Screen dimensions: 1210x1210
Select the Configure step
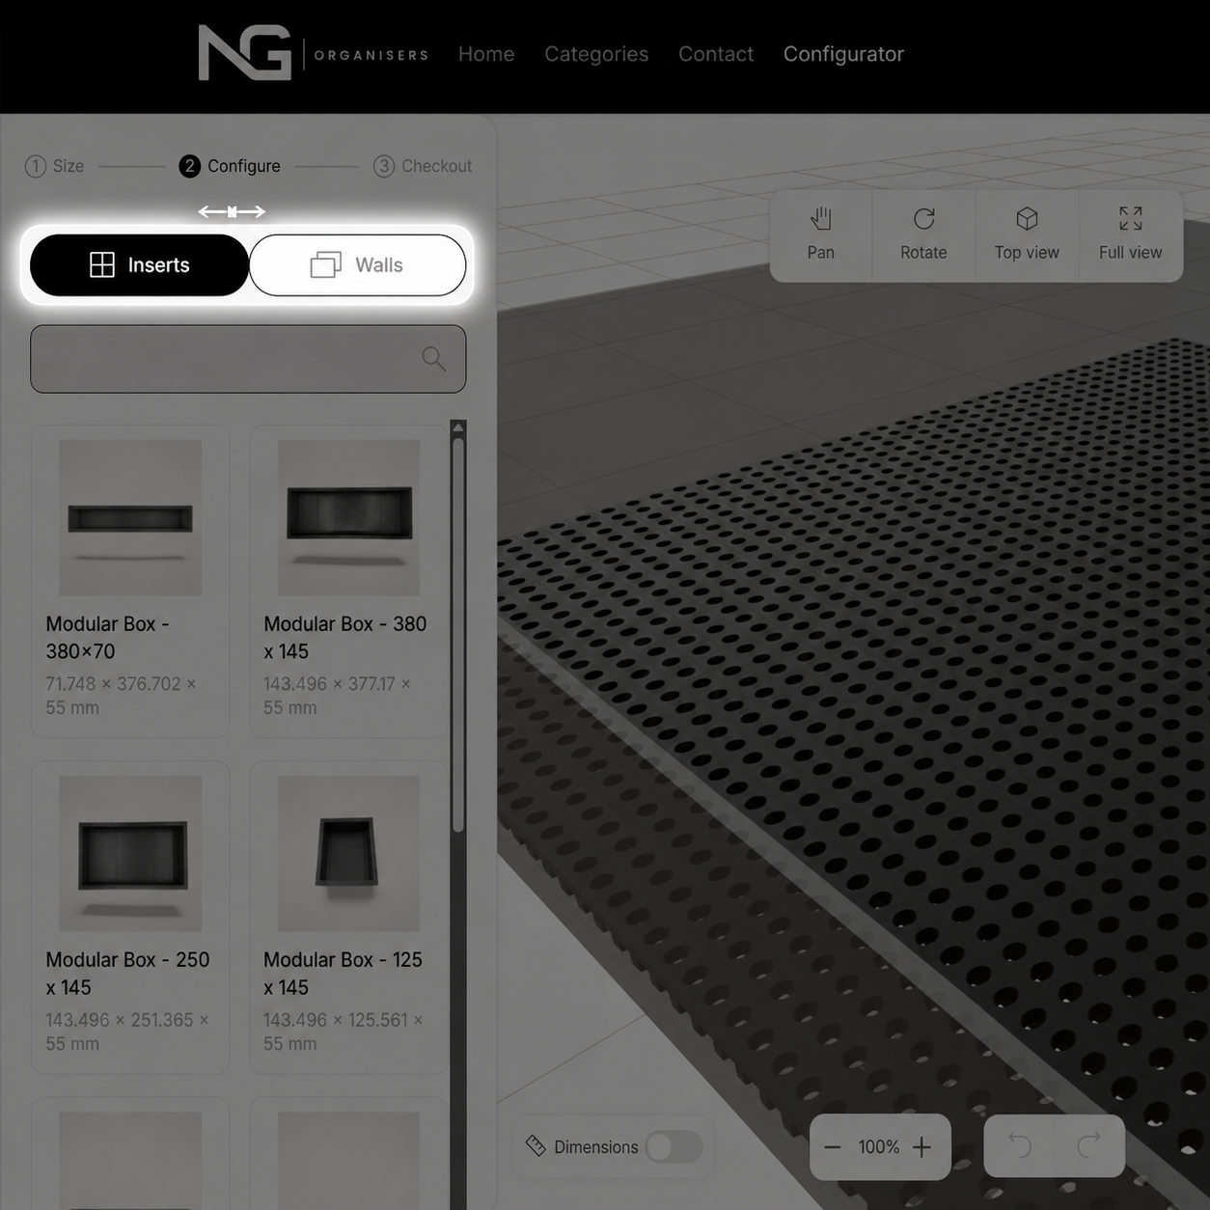(x=230, y=166)
